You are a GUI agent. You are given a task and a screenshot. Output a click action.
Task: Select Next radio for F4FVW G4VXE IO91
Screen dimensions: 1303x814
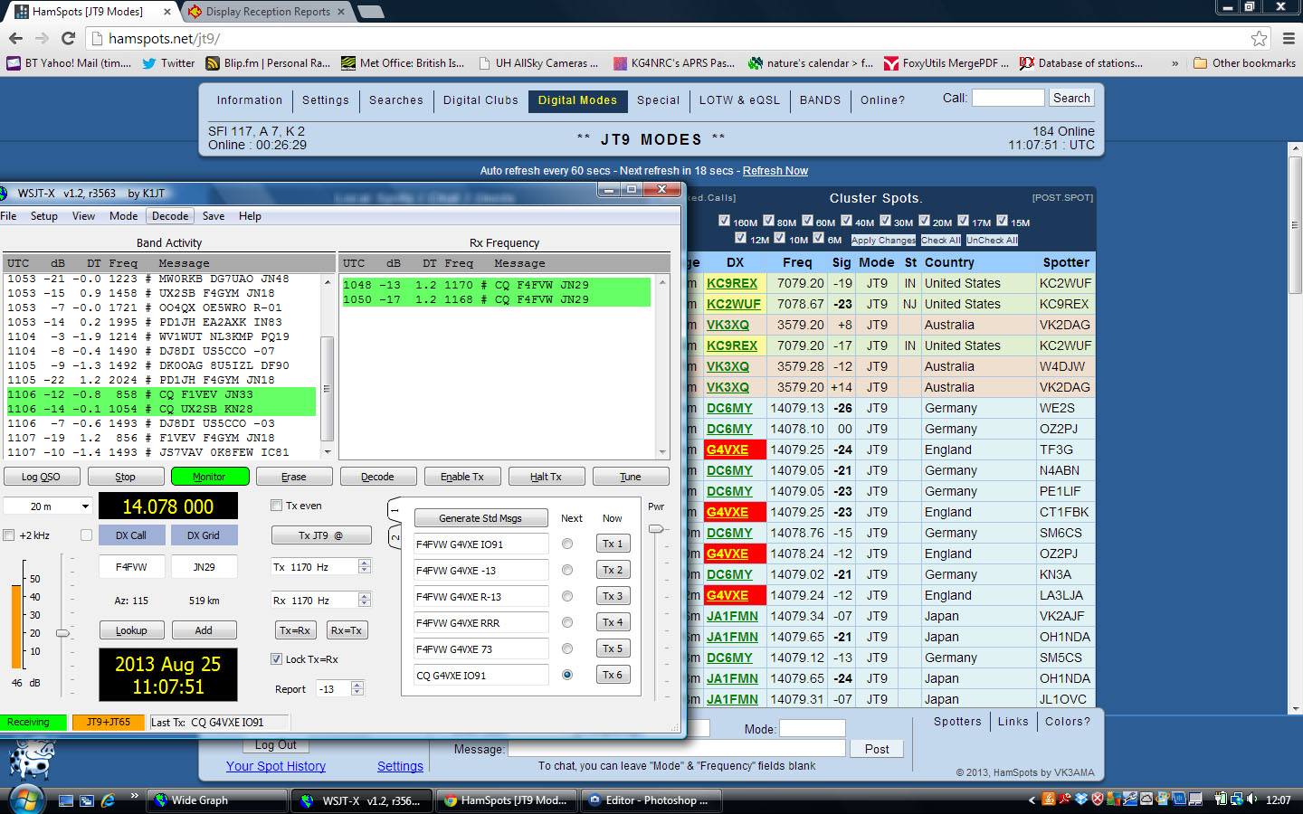[x=567, y=544]
